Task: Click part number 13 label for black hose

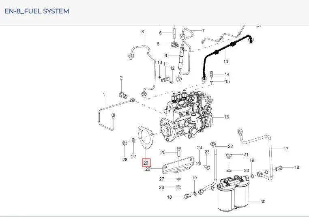Action: [x=226, y=62]
